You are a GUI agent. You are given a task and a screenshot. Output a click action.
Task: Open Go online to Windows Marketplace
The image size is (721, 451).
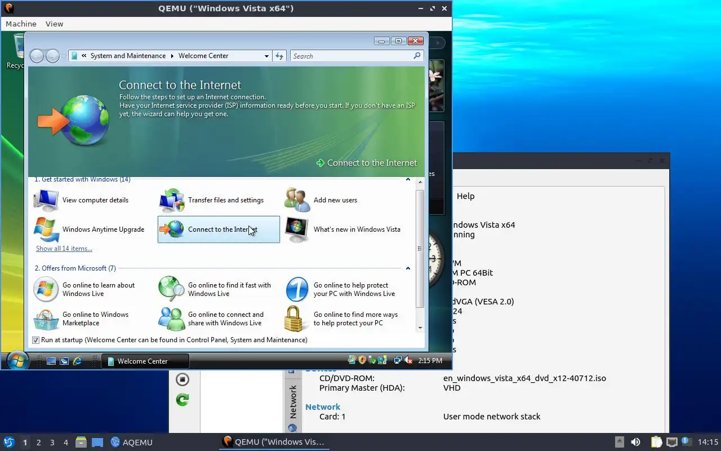point(82,319)
